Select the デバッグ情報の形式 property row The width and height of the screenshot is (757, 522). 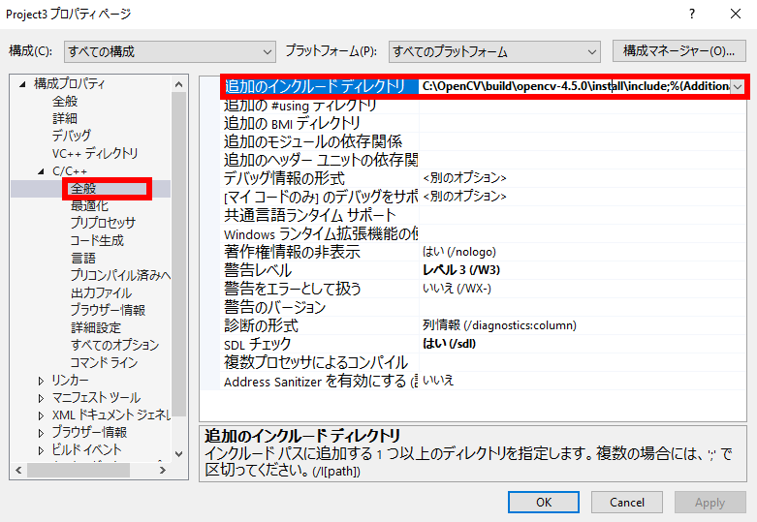(483, 178)
